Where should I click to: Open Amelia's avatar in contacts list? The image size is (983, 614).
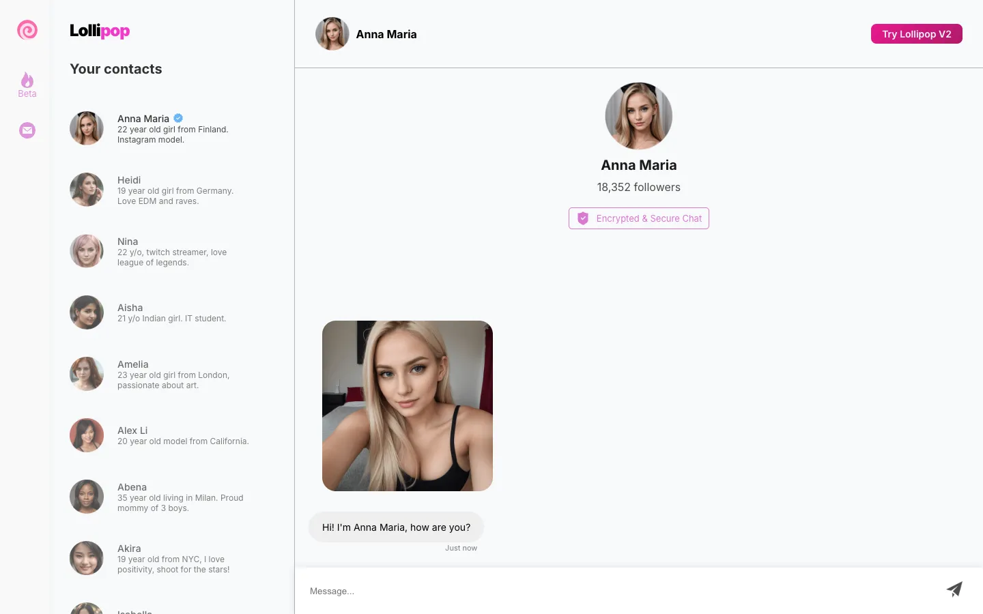[x=87, y=374]
